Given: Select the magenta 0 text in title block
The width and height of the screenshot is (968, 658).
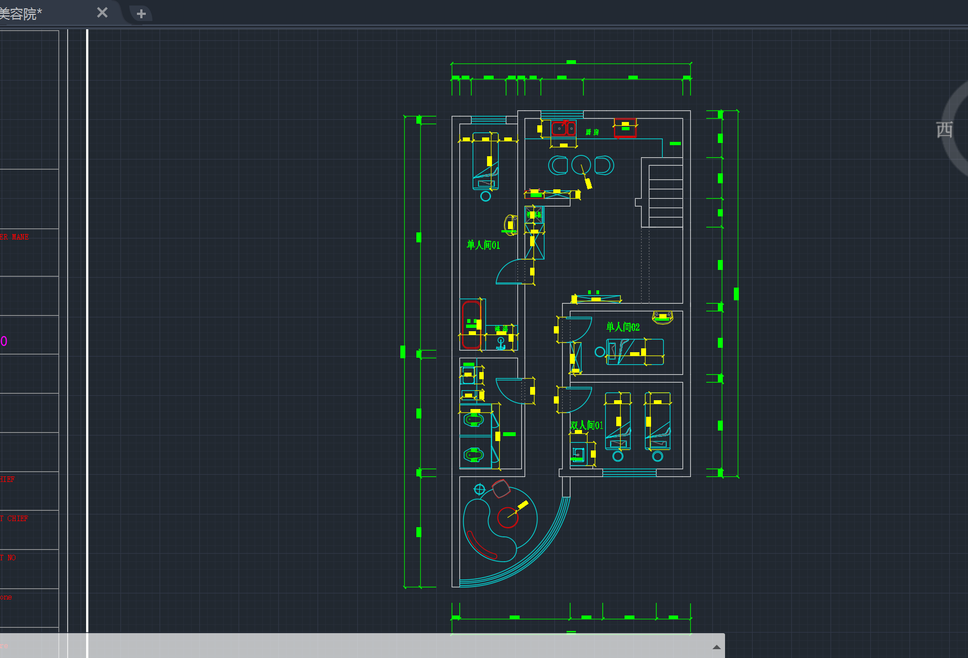Looking at the screenshot, I should pyautogui.click(x=4, y=341).
